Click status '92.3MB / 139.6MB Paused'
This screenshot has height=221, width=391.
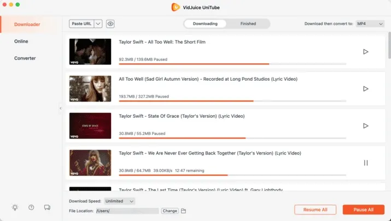(143, 59)
